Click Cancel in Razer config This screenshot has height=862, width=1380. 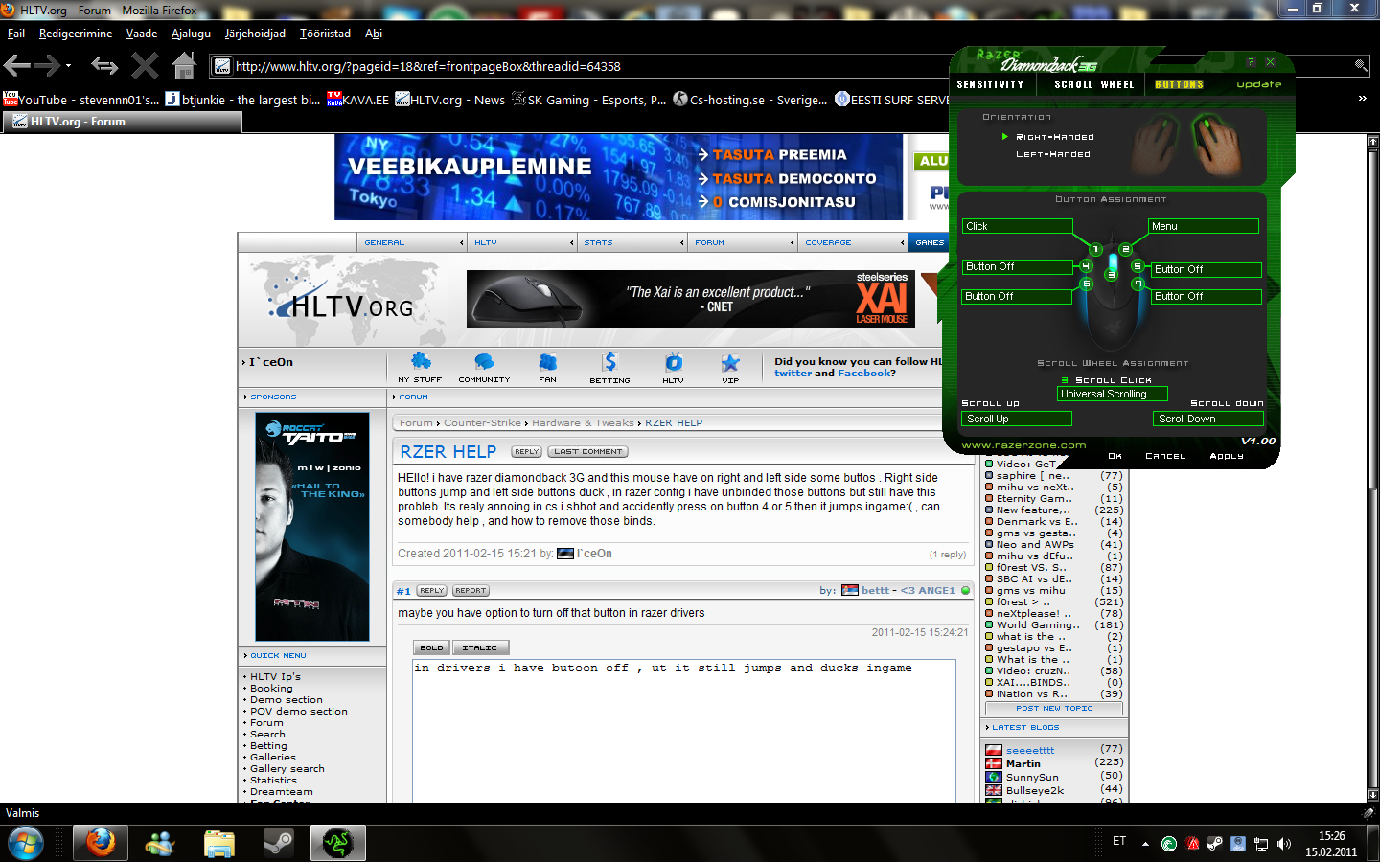coord(1165,456)
